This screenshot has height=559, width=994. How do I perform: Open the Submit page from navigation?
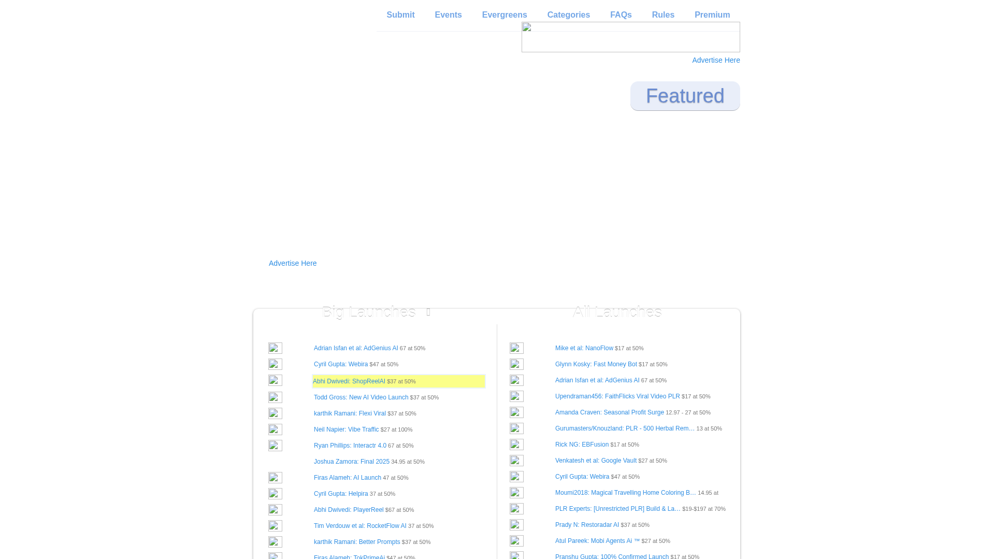point(400,15)
